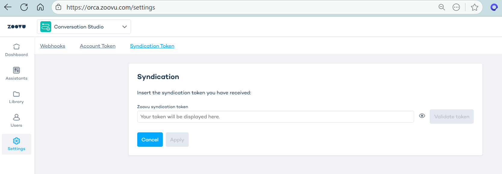Click the Zoovu logo in the header
This screenshot has width=502, height=174.
coord(17,26)
